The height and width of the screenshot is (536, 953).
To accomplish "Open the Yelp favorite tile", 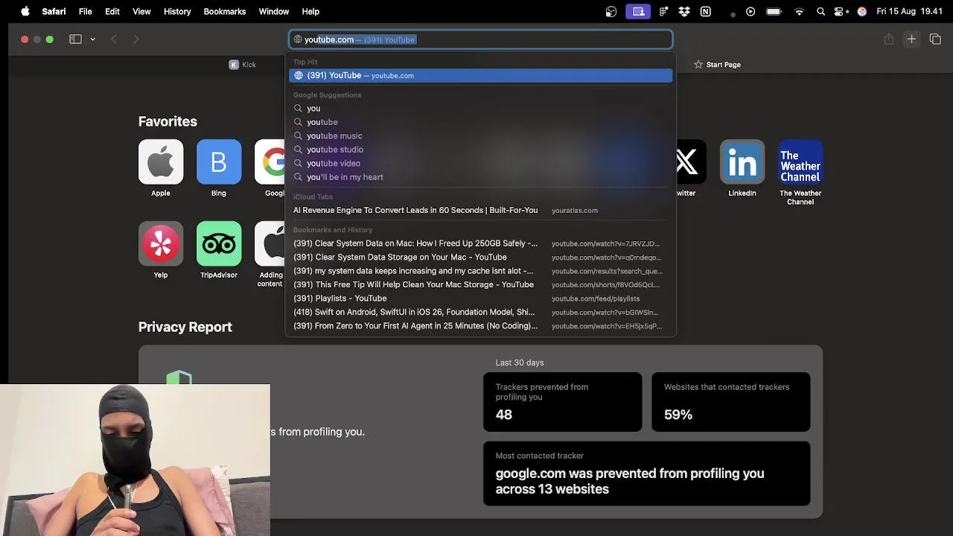I will [161, 243].
